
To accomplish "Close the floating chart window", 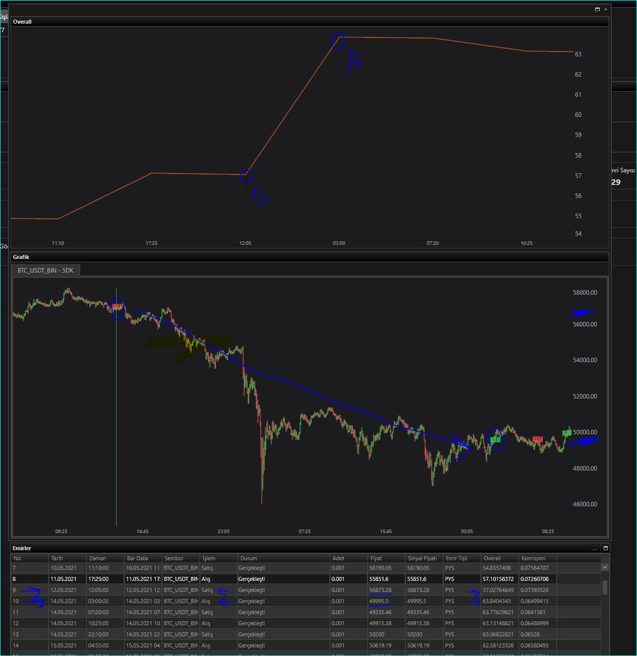I will [606, 9].
